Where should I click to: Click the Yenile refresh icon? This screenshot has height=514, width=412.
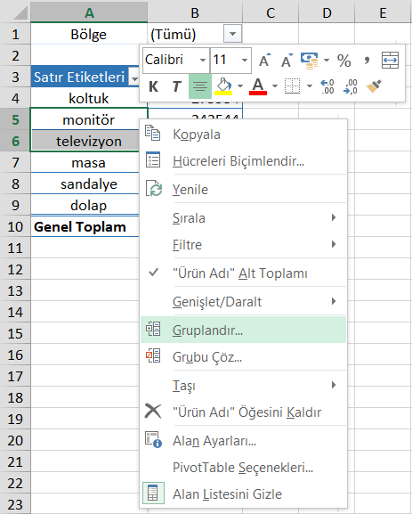click(x=153, y=189)
